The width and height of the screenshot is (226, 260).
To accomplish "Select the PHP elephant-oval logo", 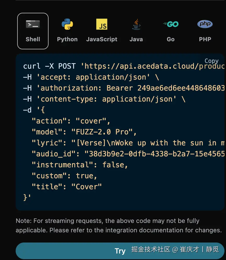I will (205, 24).
